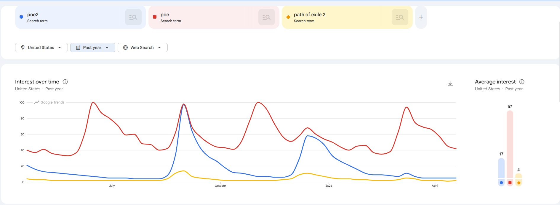Click the explore icon on poe card

266,17
